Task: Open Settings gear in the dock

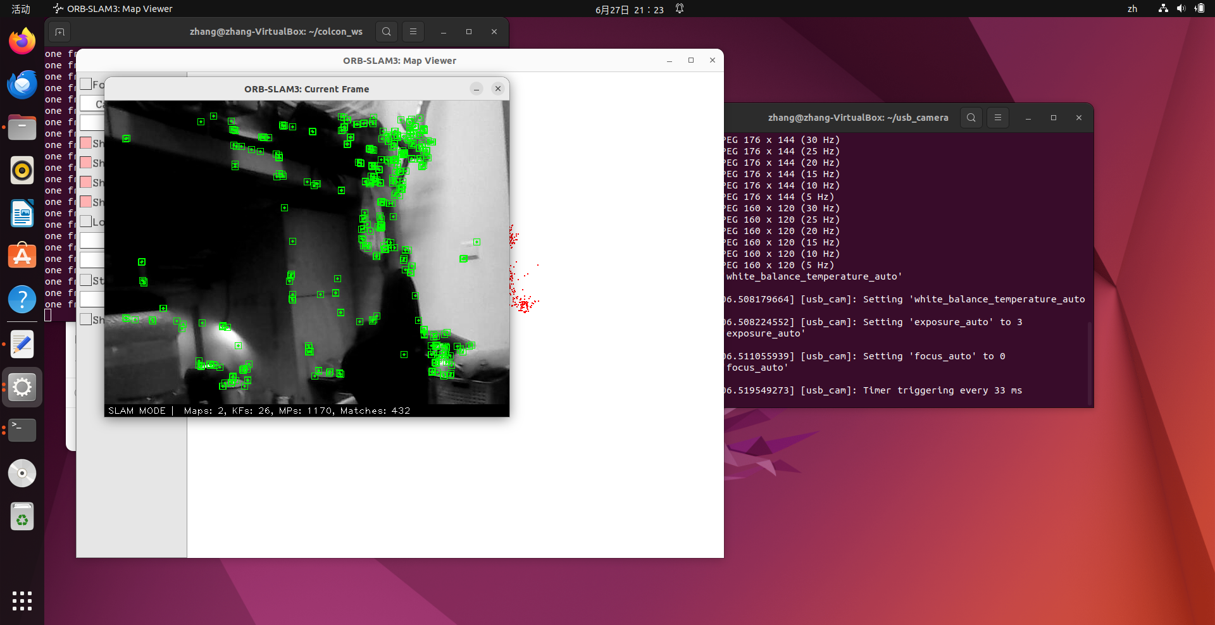Action: 22,387
